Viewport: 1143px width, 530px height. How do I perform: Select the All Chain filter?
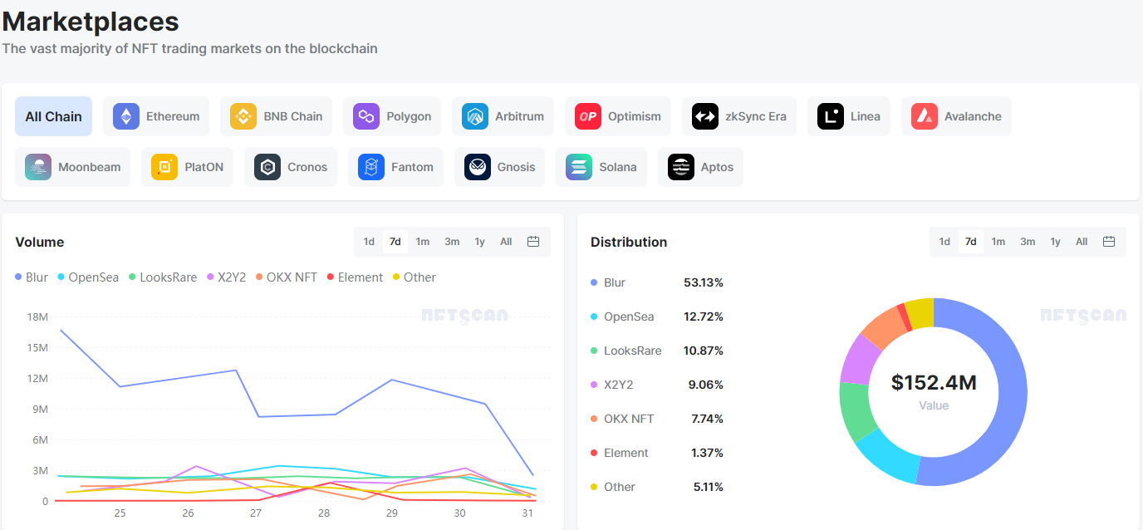click(x=53, y=116)
